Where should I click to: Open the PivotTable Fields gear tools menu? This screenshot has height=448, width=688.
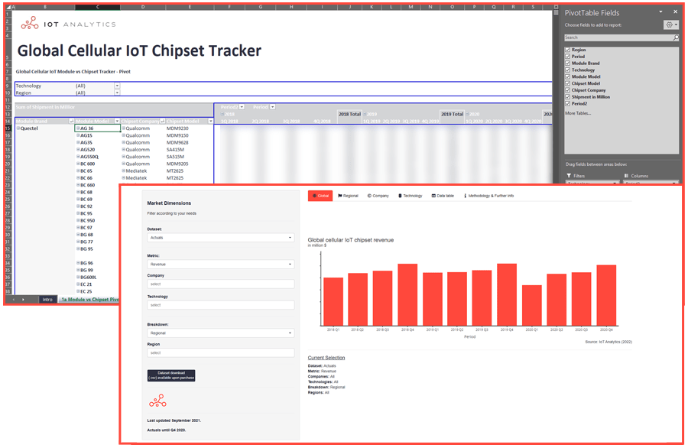point(671,25)
